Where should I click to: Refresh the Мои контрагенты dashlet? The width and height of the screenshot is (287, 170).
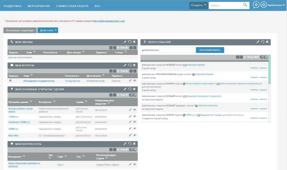[130, 144]
